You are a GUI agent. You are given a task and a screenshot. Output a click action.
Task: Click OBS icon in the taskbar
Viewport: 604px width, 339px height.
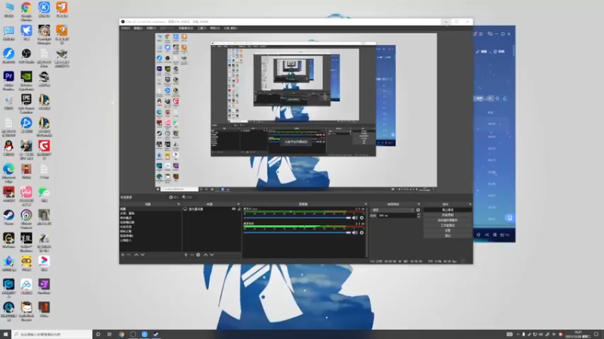click(133, 334)
